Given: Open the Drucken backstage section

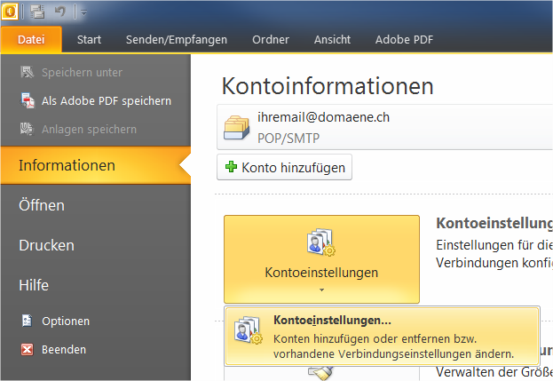Looking at the screenshot, I should click(x=46, y=245).
